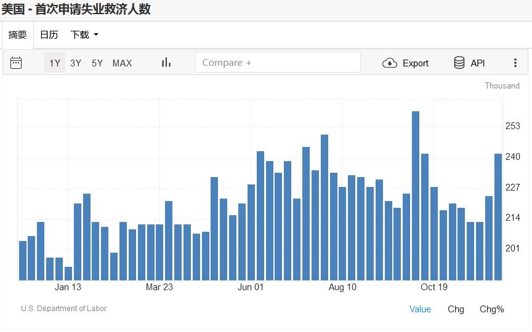Select the 1Y time range

coord(55,63)
